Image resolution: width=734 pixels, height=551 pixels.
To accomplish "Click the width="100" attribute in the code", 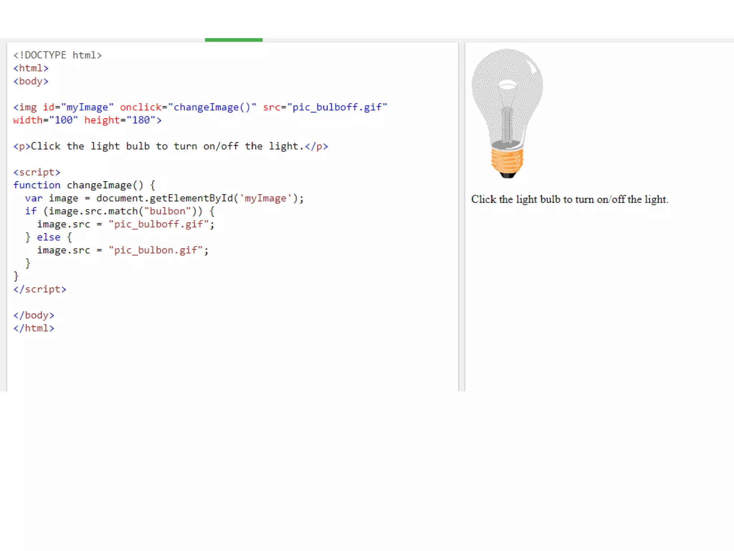I will click(x=45, y=120).
